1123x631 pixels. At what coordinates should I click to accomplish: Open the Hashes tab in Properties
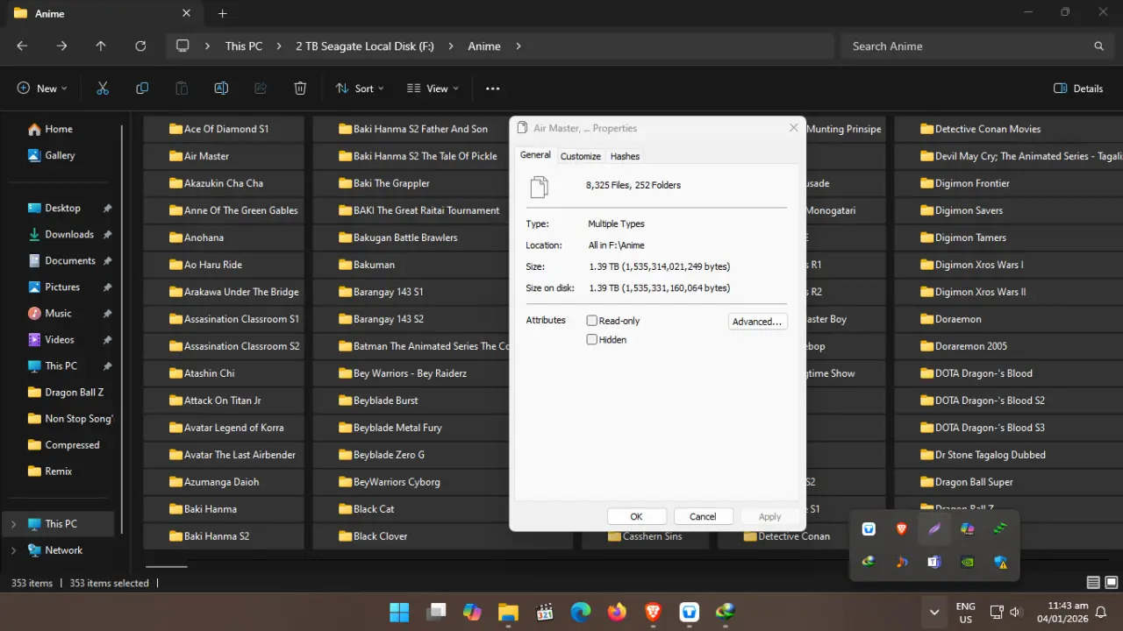point(625,156)
